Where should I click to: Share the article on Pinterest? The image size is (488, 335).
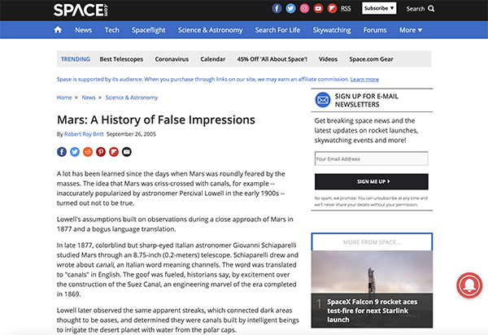101,151
